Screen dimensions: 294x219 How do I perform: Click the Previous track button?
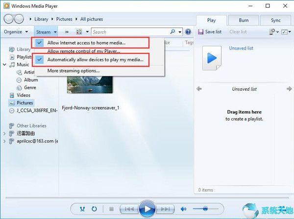129,209
